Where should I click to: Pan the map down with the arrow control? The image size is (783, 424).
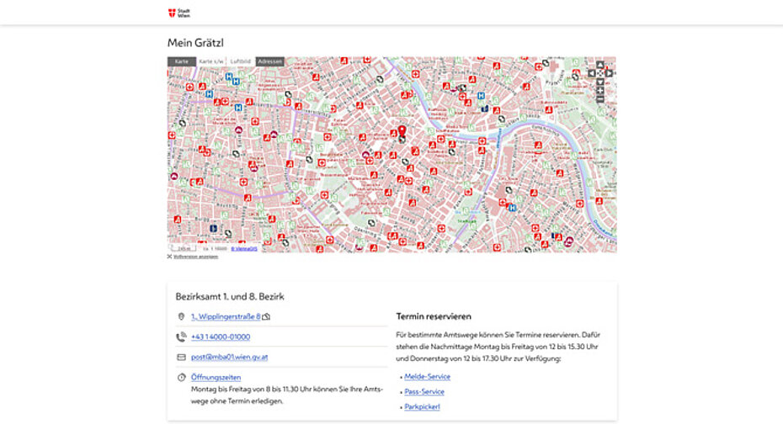click(x=599, y=81)
